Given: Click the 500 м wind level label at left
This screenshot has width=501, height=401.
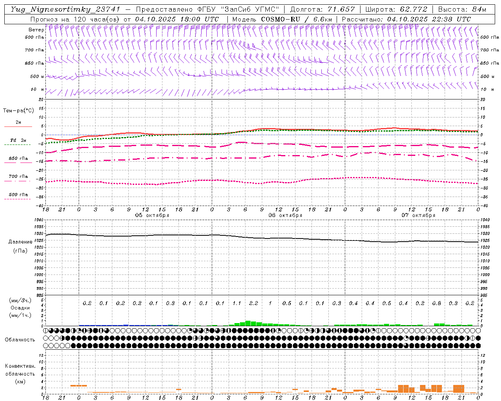Looking at the screenshot, I should point(37,77).
